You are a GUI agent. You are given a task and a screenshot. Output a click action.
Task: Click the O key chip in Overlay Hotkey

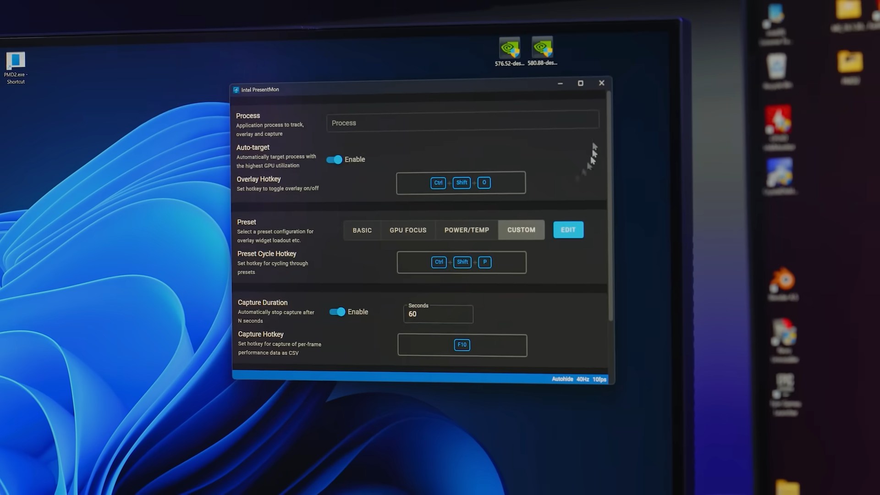pyautogui.click(x=484, y=182)
